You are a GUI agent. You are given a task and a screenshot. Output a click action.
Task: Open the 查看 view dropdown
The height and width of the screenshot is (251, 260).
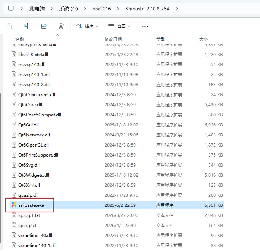(x=119, y=26)
